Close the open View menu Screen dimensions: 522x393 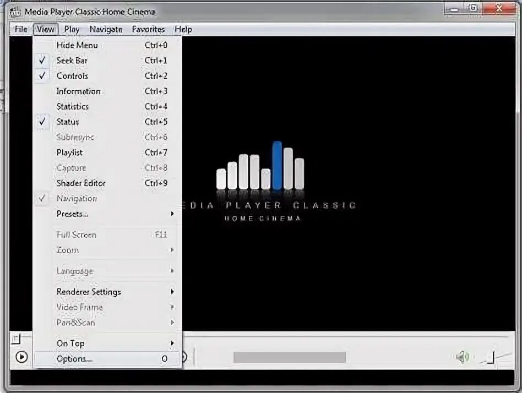click(46, 29)
